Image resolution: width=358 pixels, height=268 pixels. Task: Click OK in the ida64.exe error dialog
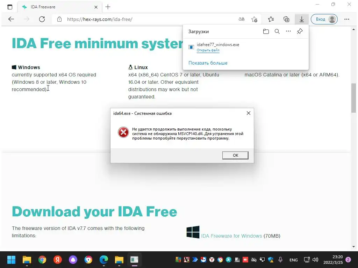(235, 155)
